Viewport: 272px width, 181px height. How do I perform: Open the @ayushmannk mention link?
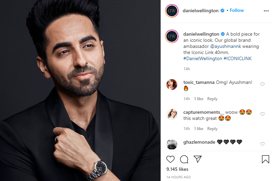pyautogui.click(x=225, y=46)
